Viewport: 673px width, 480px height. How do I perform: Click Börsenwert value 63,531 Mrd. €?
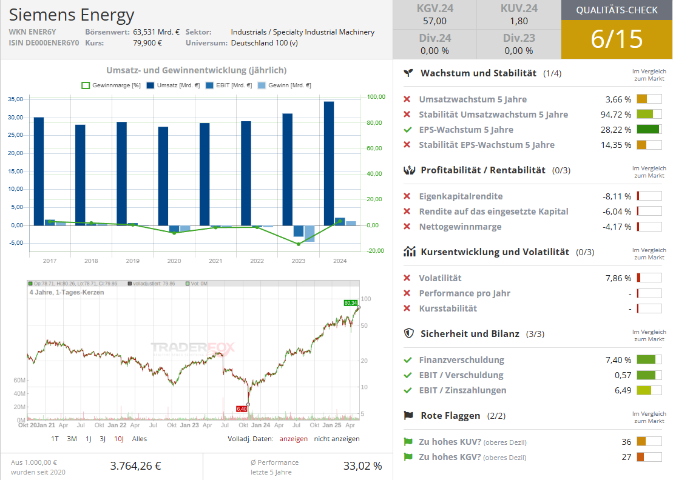click(156, 32)
